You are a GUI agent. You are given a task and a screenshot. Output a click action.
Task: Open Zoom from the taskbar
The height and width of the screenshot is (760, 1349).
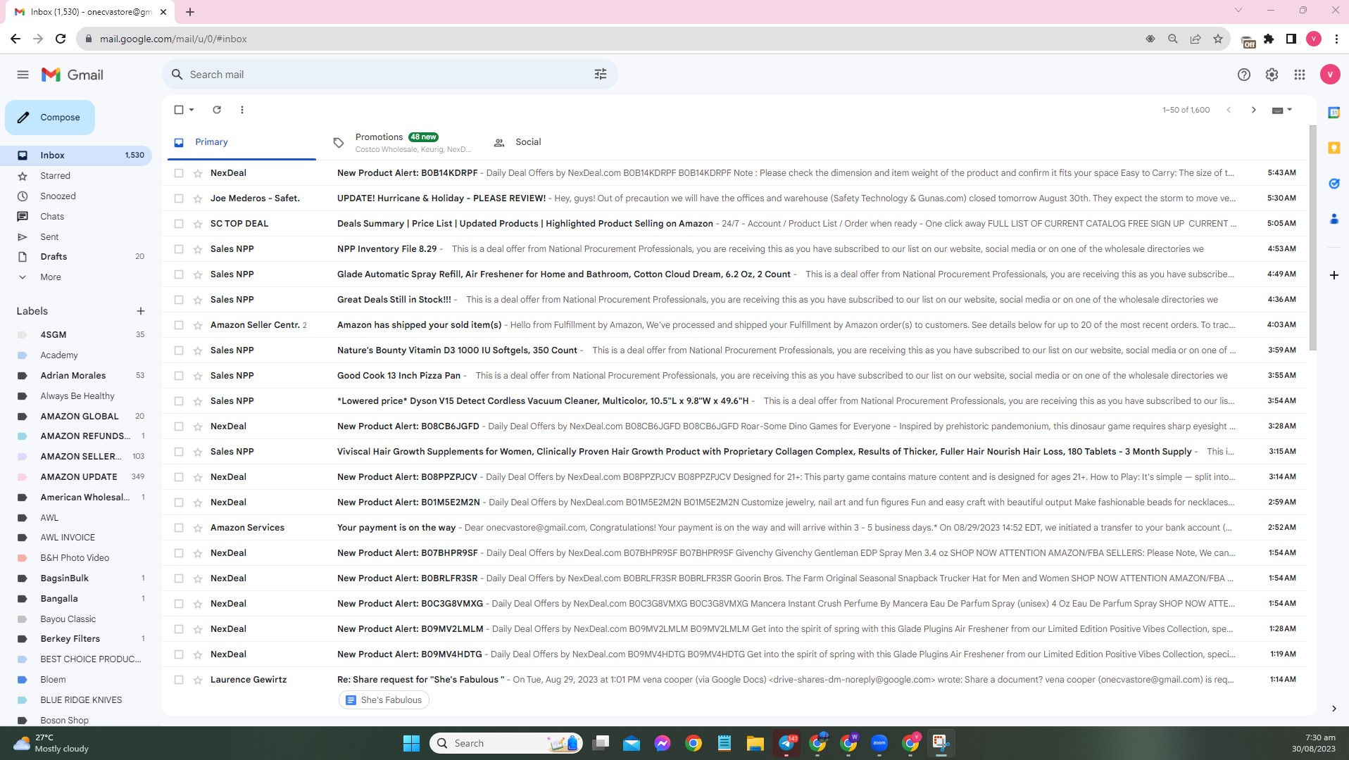coord(879,743)
